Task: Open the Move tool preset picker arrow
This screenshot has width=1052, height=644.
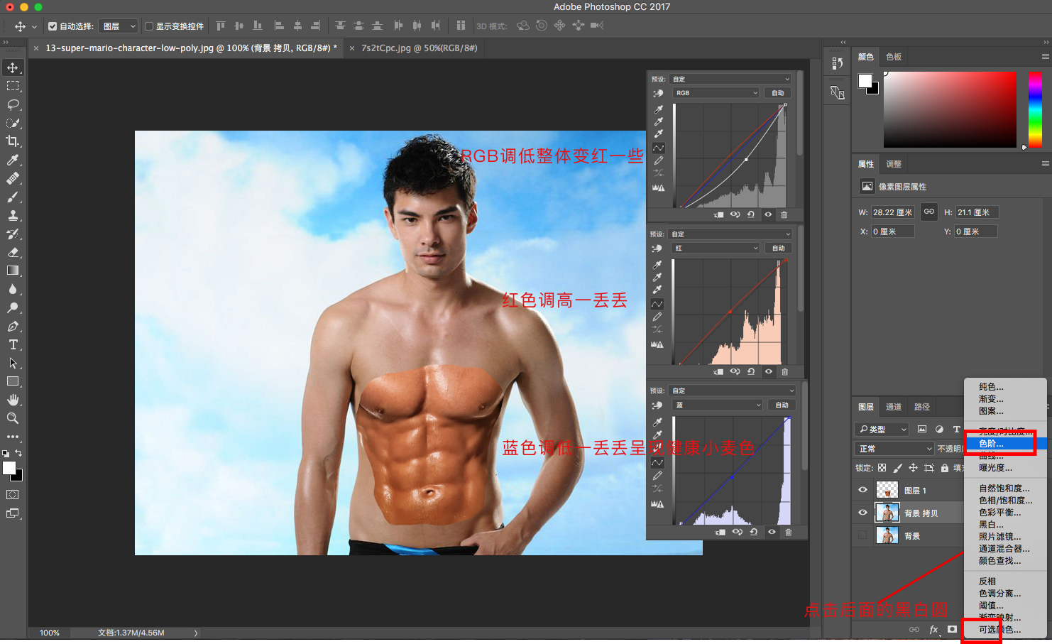Action: pyautogui.click(x=34, y=27)
